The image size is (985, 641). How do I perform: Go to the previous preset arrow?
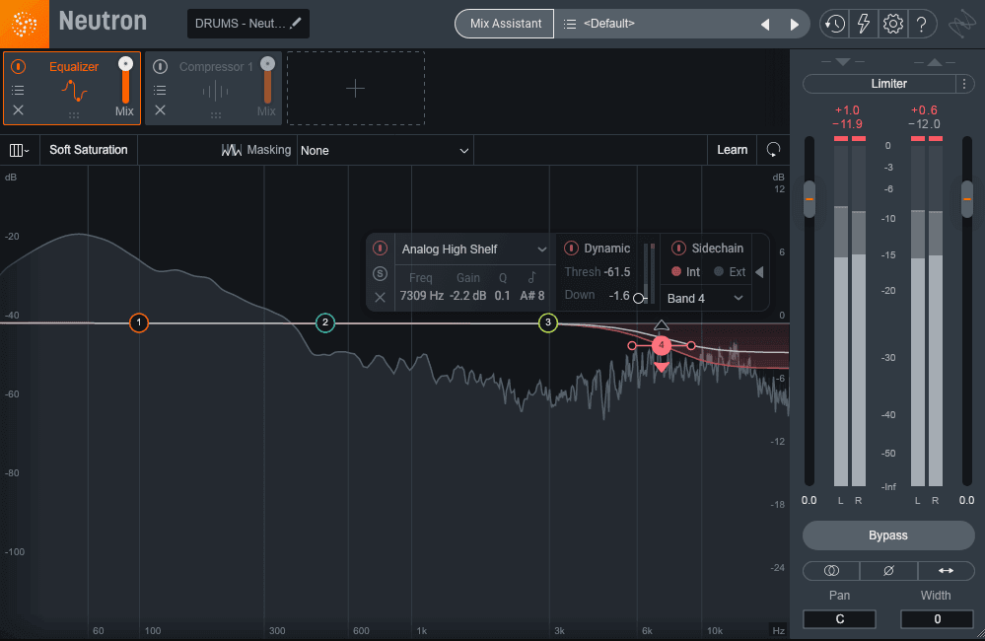coord(765,24)
